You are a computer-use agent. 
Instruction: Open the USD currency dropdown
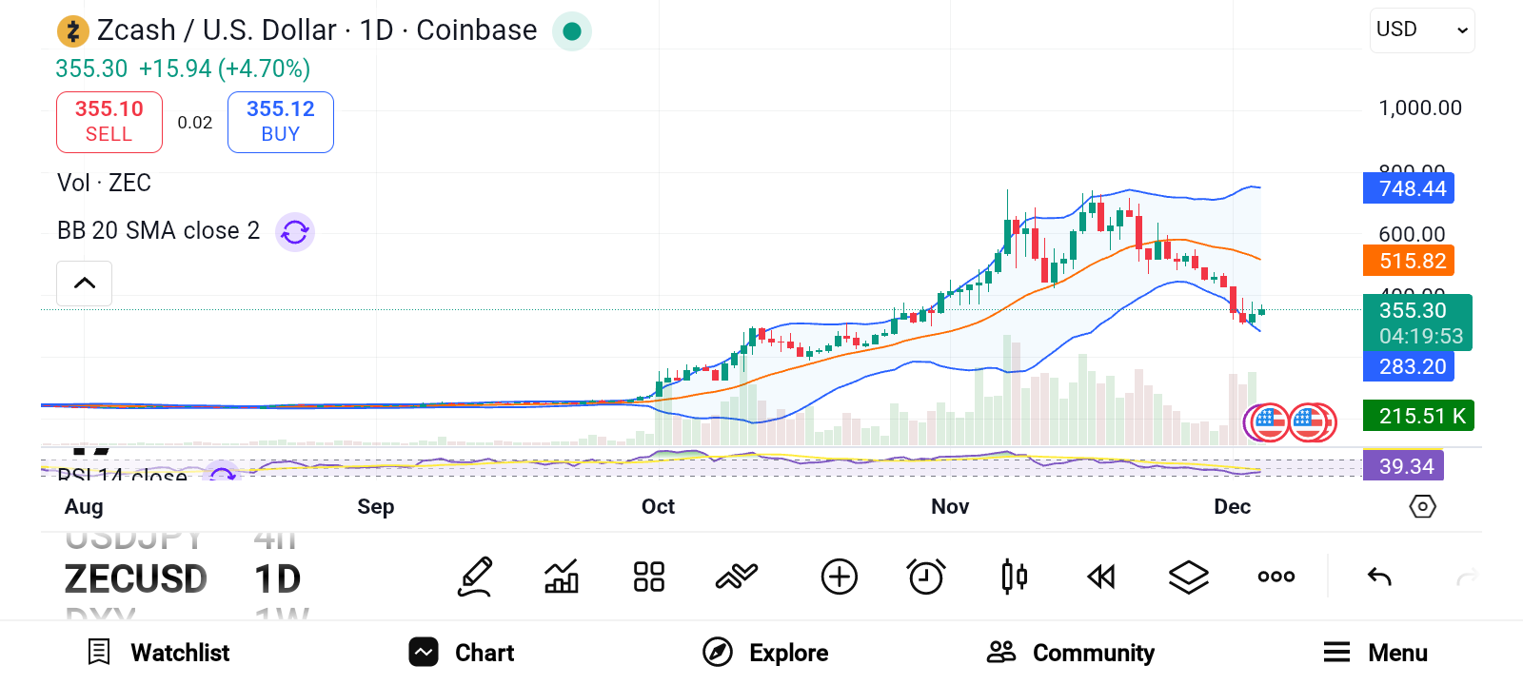click(x=1422, y=30)
